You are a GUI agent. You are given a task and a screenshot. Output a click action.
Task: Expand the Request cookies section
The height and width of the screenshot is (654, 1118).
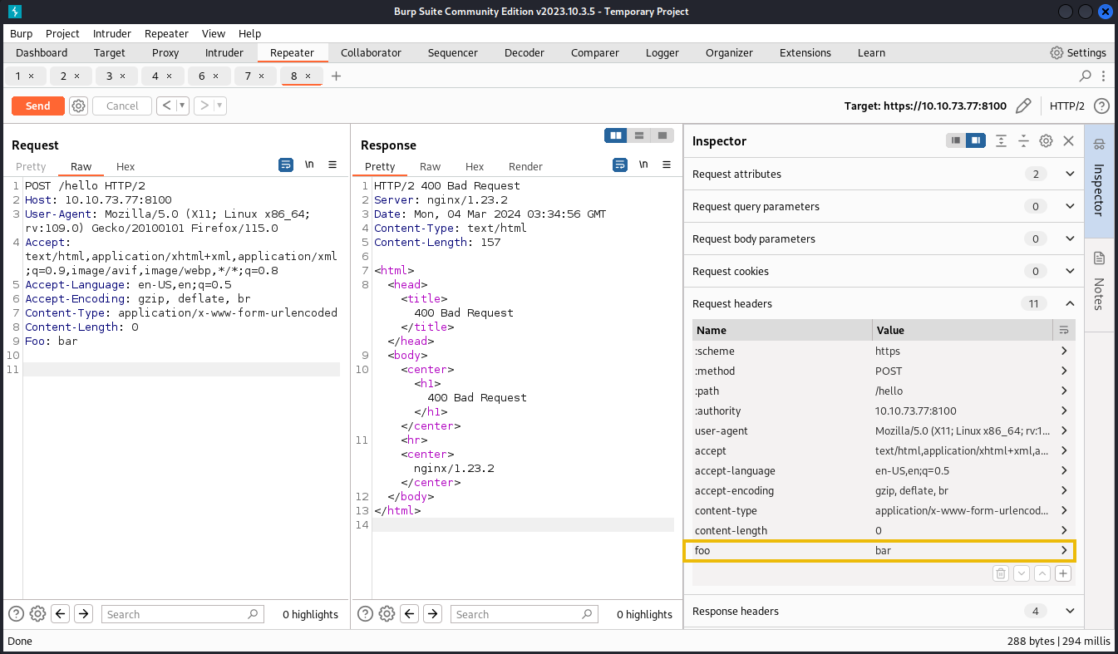(1070, 271)
